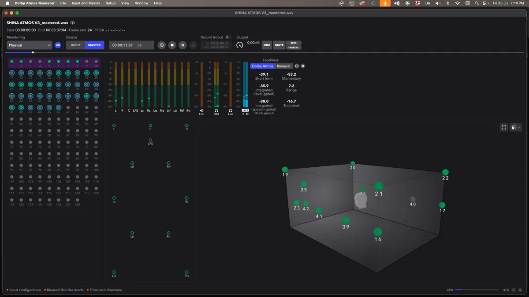This screenshot has height=297, width=529.
Task: Open the room view perspective dropdown
Action: click(x=515, y=127)
